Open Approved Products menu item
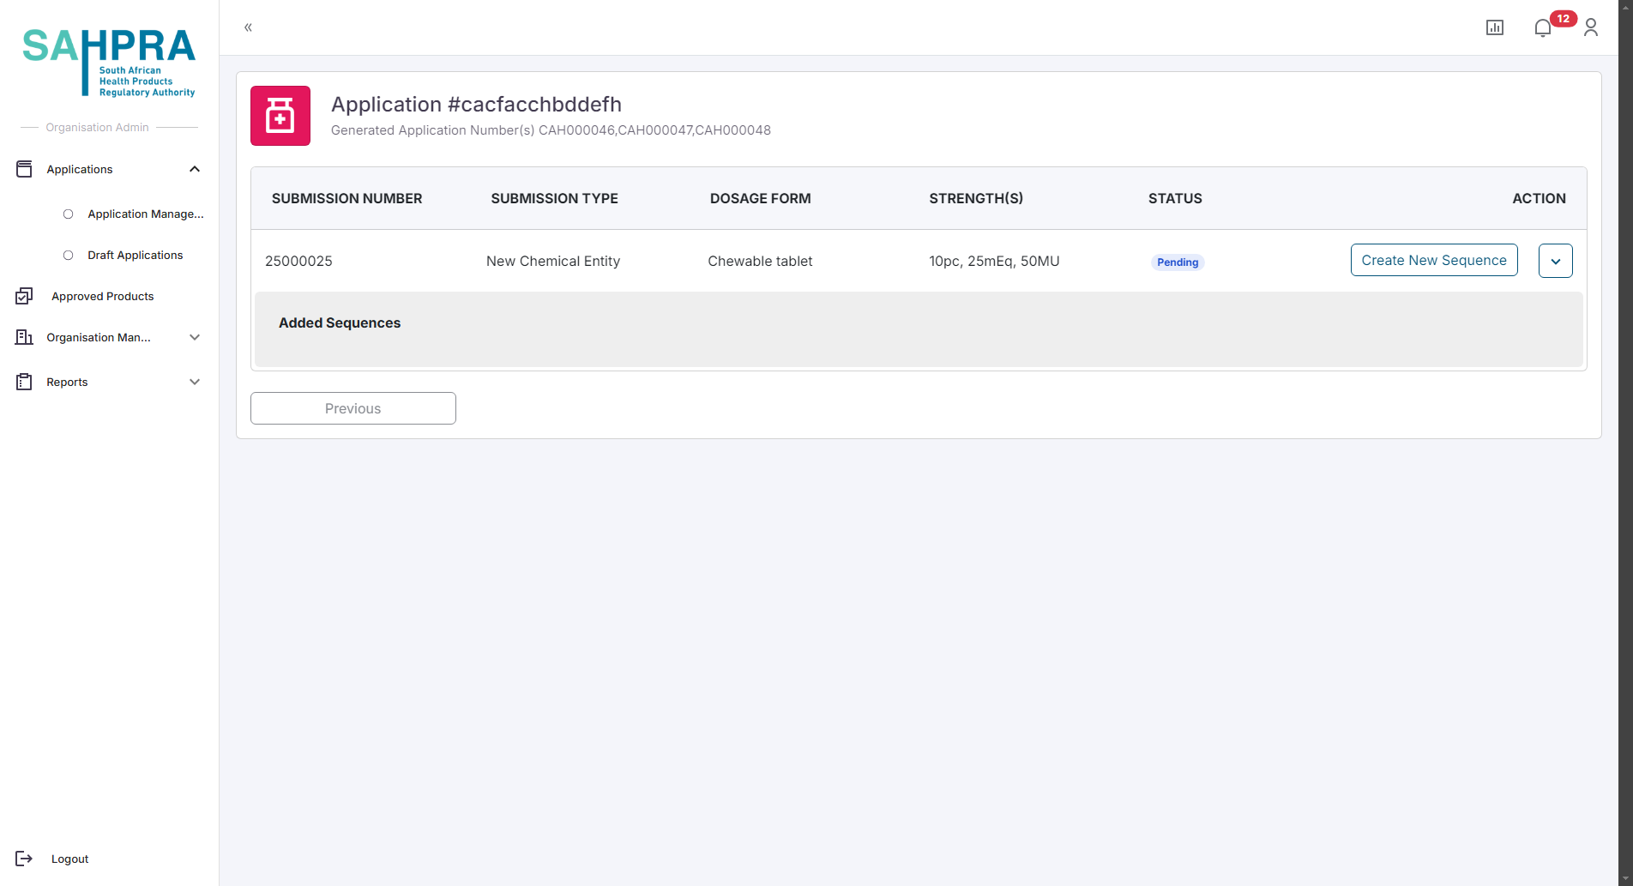The image size is (1633, 886). [103, 296]
